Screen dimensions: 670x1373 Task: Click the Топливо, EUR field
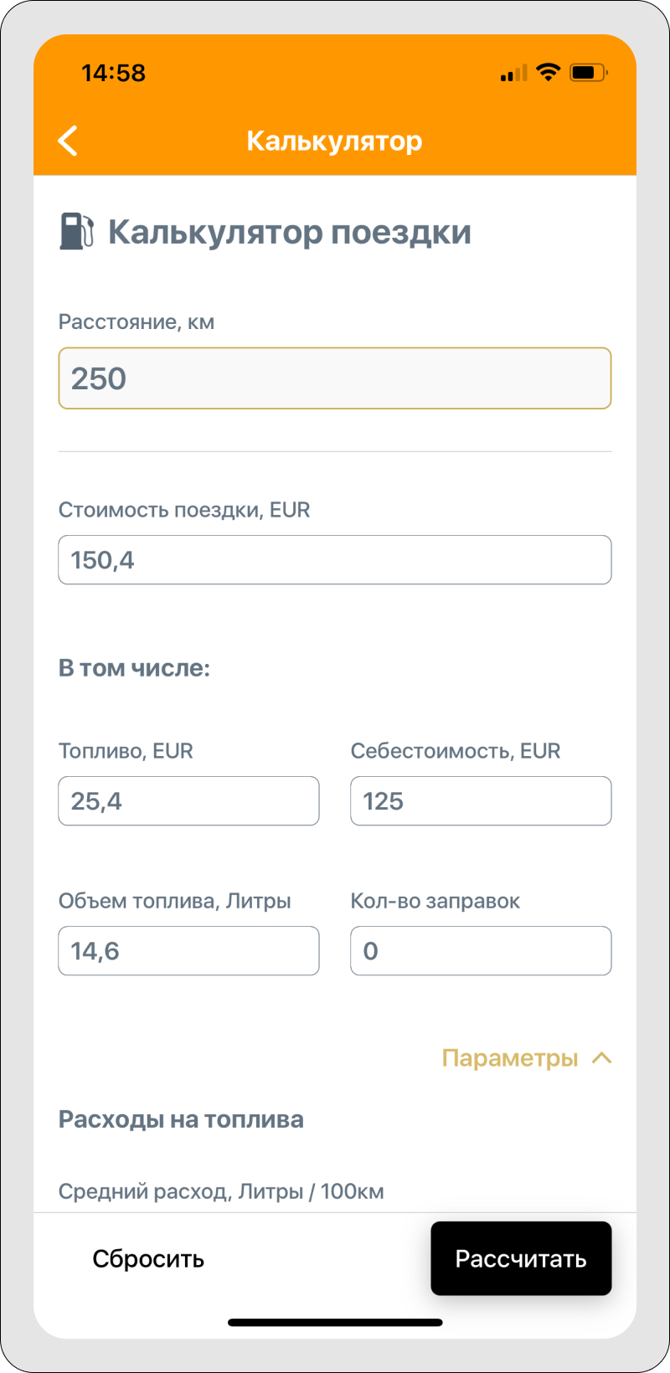(188, 801)
